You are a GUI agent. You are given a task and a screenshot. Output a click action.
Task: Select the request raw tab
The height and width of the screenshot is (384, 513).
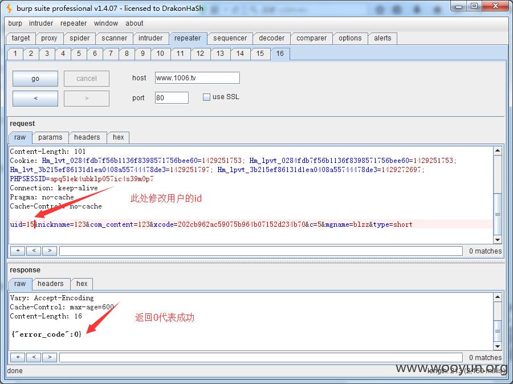(20, 137)
